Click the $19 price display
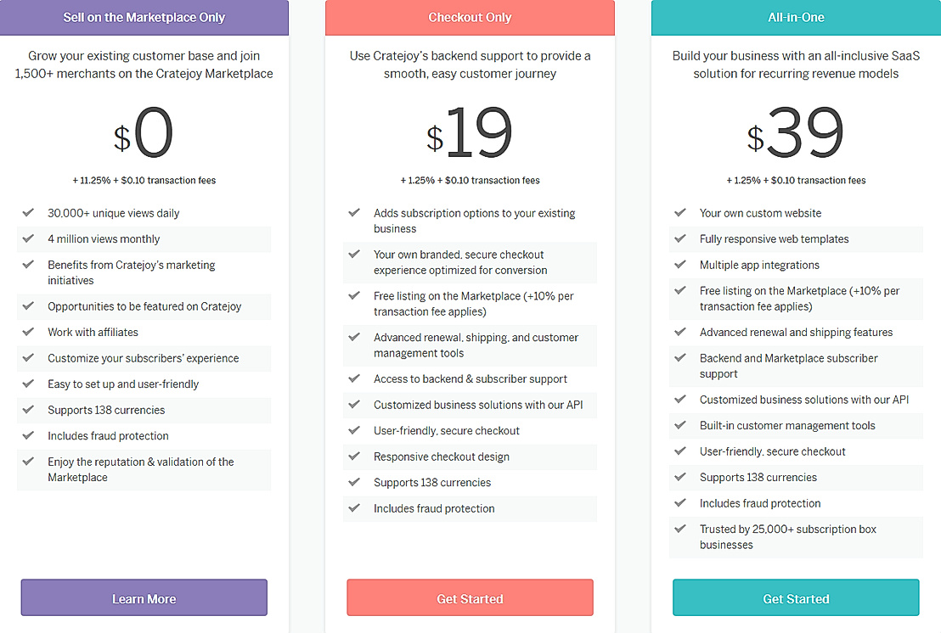Image resolution: width=941 pixels, height=633 pixels. point(470,132)
